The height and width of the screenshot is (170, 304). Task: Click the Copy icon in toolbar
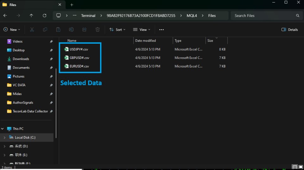click(45, 29)
